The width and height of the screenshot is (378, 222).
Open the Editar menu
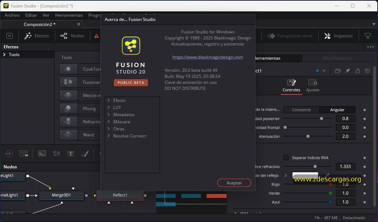[31, 15]
